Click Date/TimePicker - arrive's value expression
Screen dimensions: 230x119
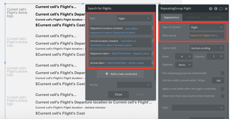click(x=126, y=63)
